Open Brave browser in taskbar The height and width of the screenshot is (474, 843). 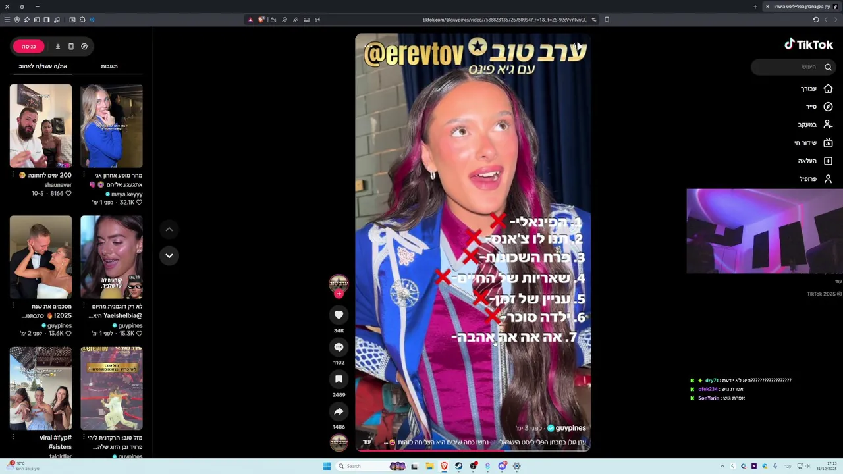pos(444,466)
